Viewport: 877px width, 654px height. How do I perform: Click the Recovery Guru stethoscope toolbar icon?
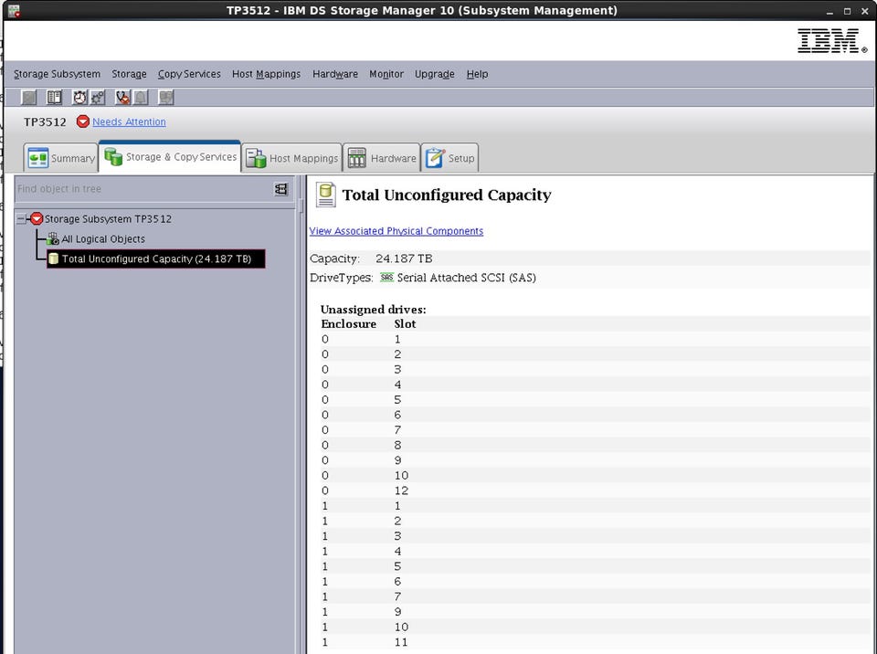[x=122, y=98]
